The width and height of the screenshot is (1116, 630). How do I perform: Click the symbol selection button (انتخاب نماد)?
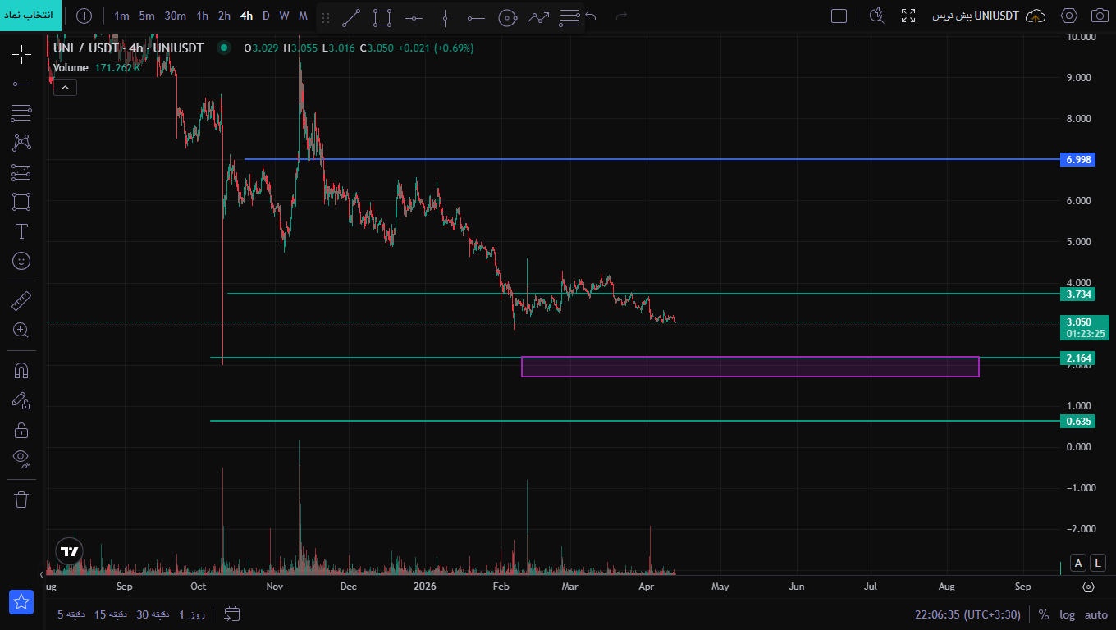tap(30, 16)
